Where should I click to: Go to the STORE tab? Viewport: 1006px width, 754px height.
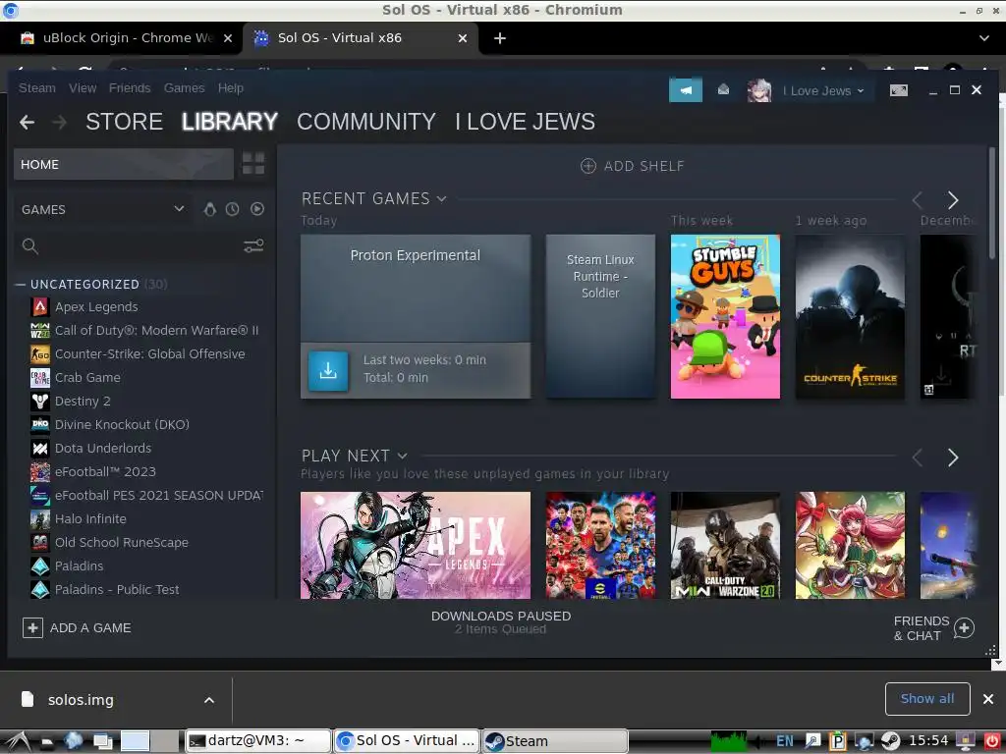[x=125, y=122]
